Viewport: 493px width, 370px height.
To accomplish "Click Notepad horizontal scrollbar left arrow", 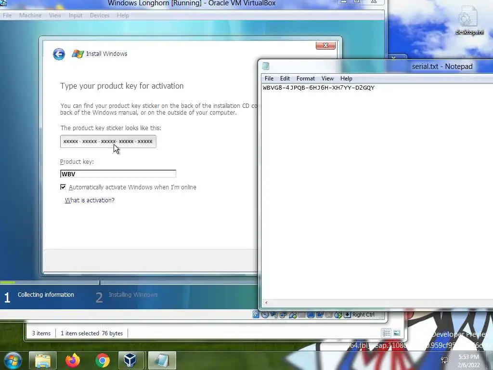I will click(x=266, y=303).
